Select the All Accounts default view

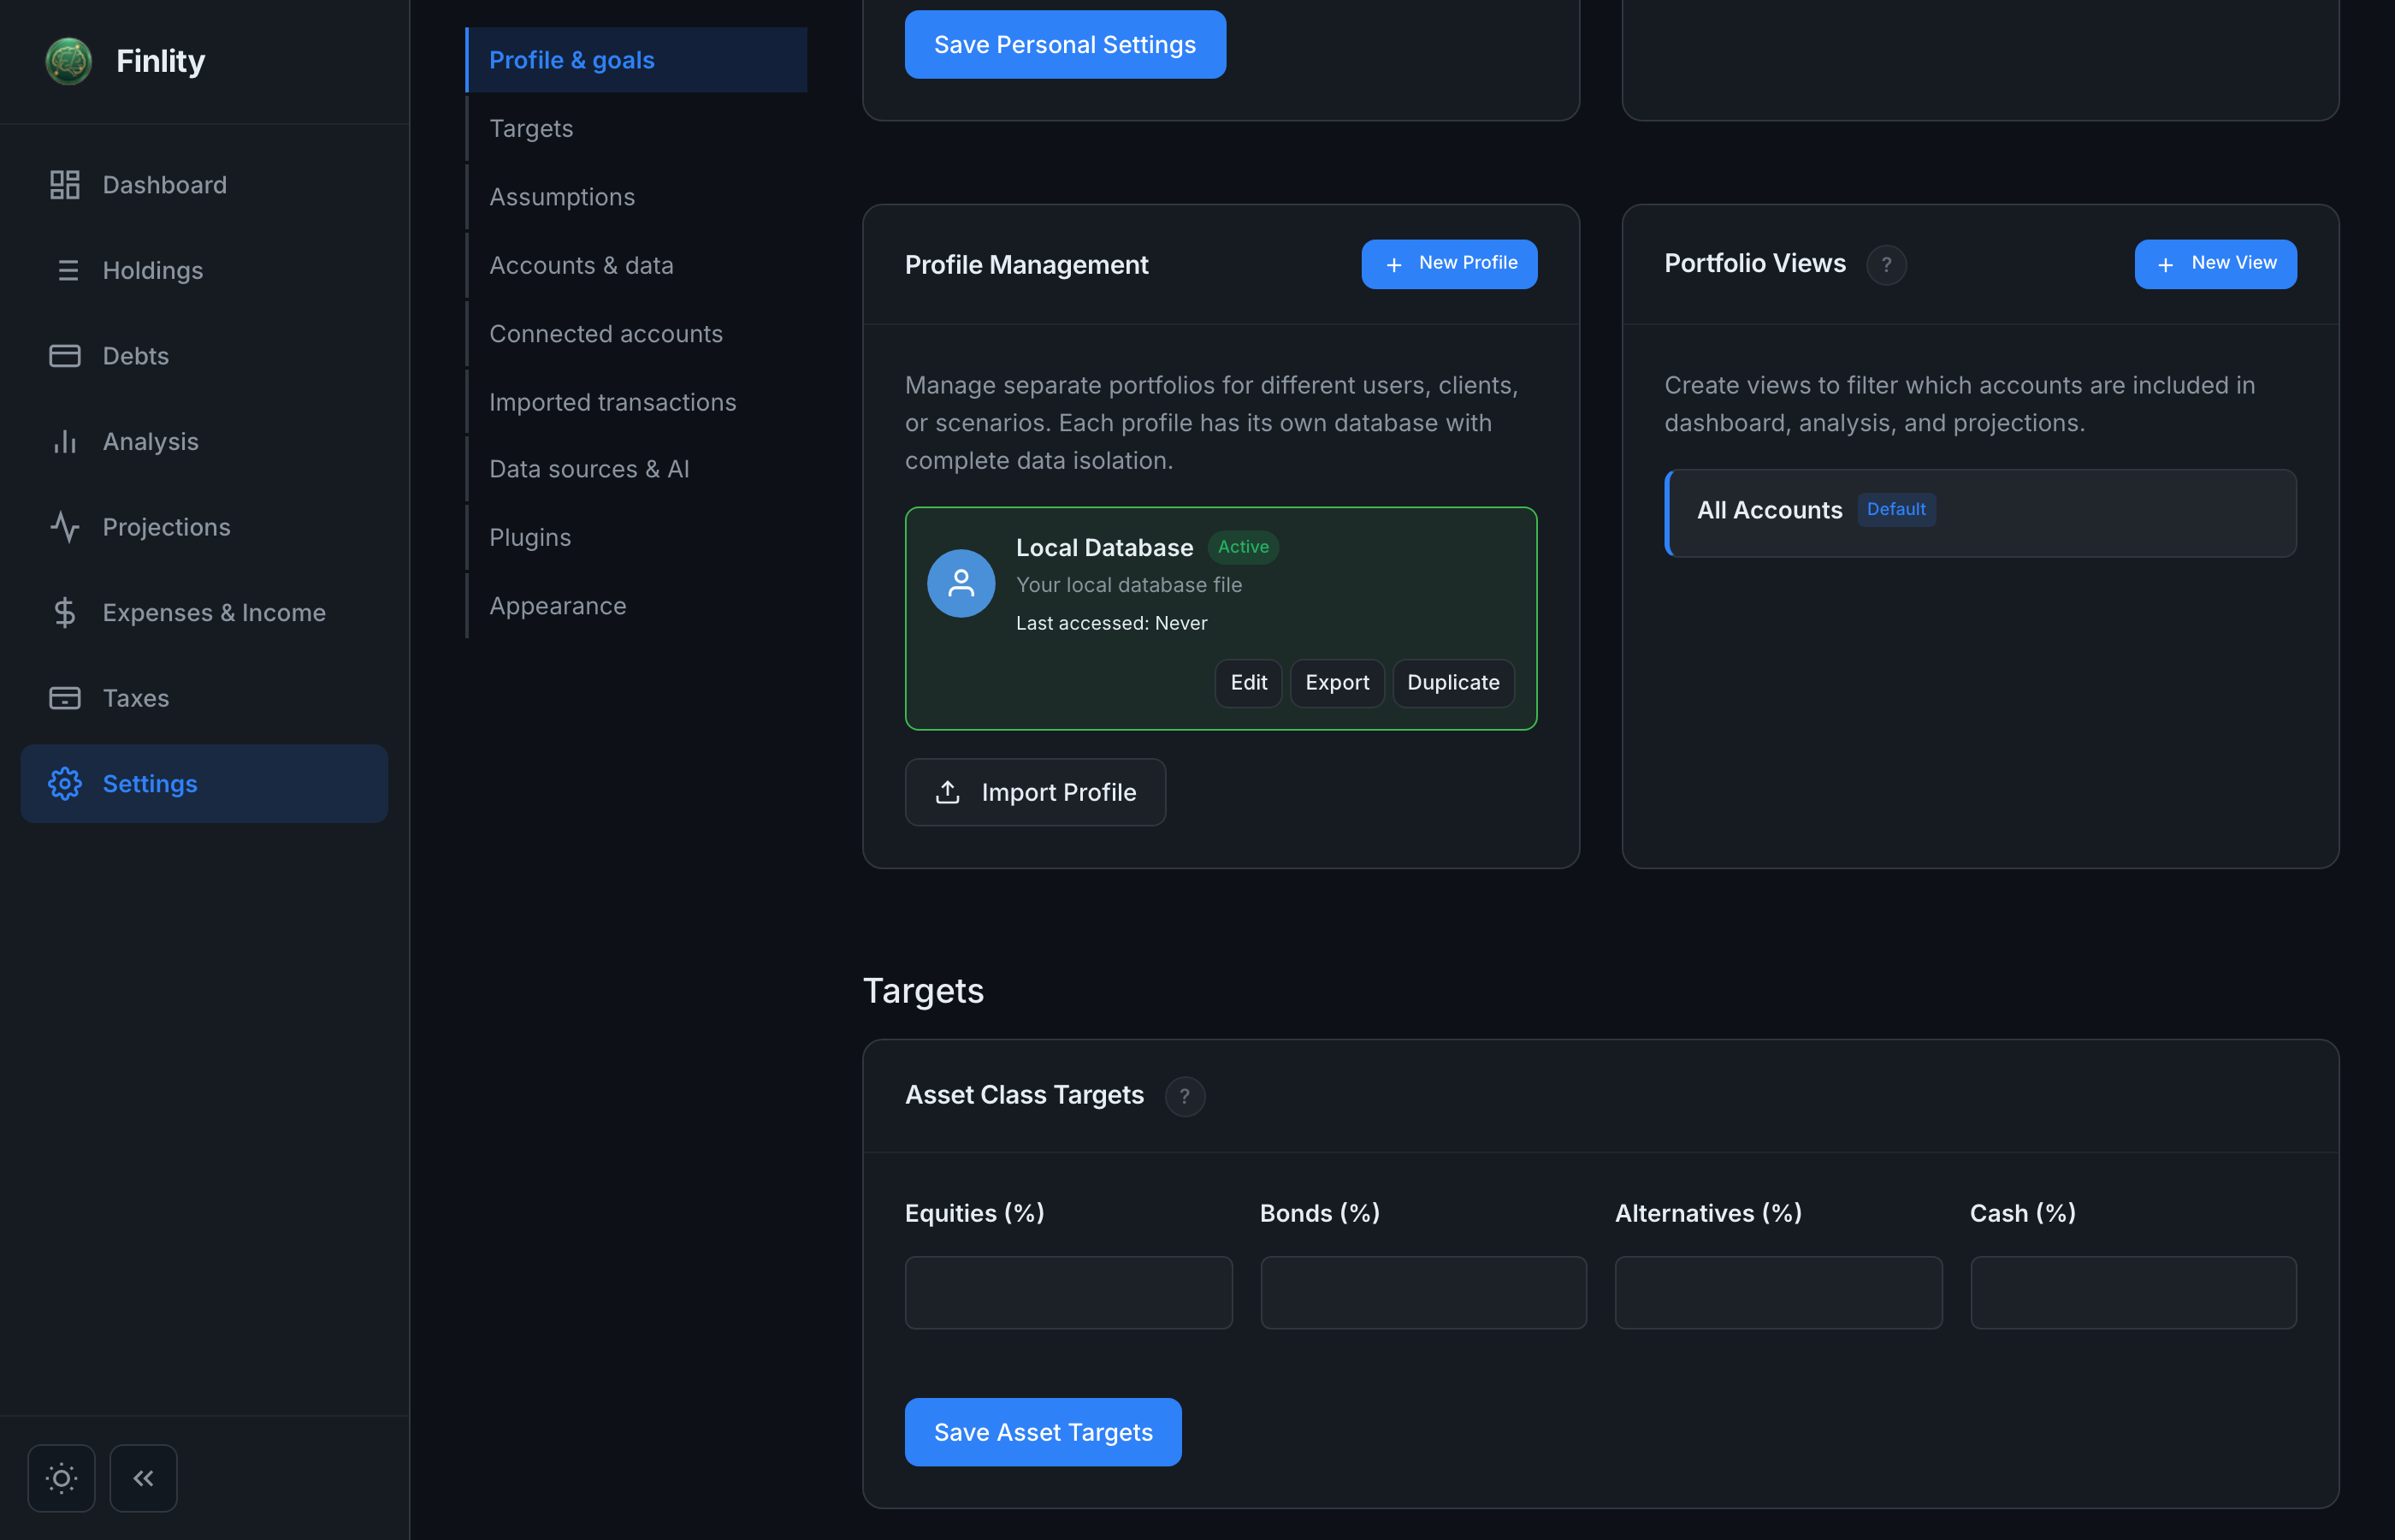(x=1980, y=513)
